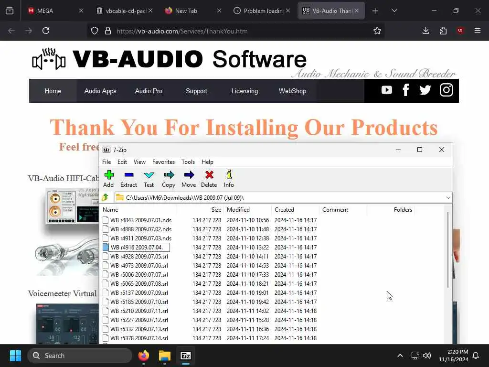Viewport: 489px width, 367px height.
Task: Click the Info toolbar icon in 7-Zip
Action: click(229, 179)
